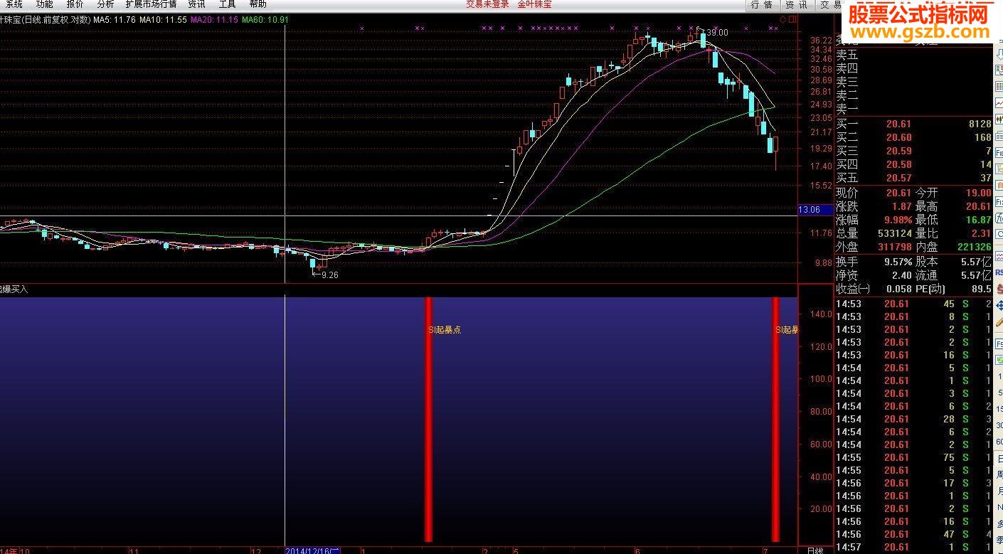This screenshot has width=1003, height=554.
Task: Click the 140.0 indicator scale label
Action: tap(821, 314)
